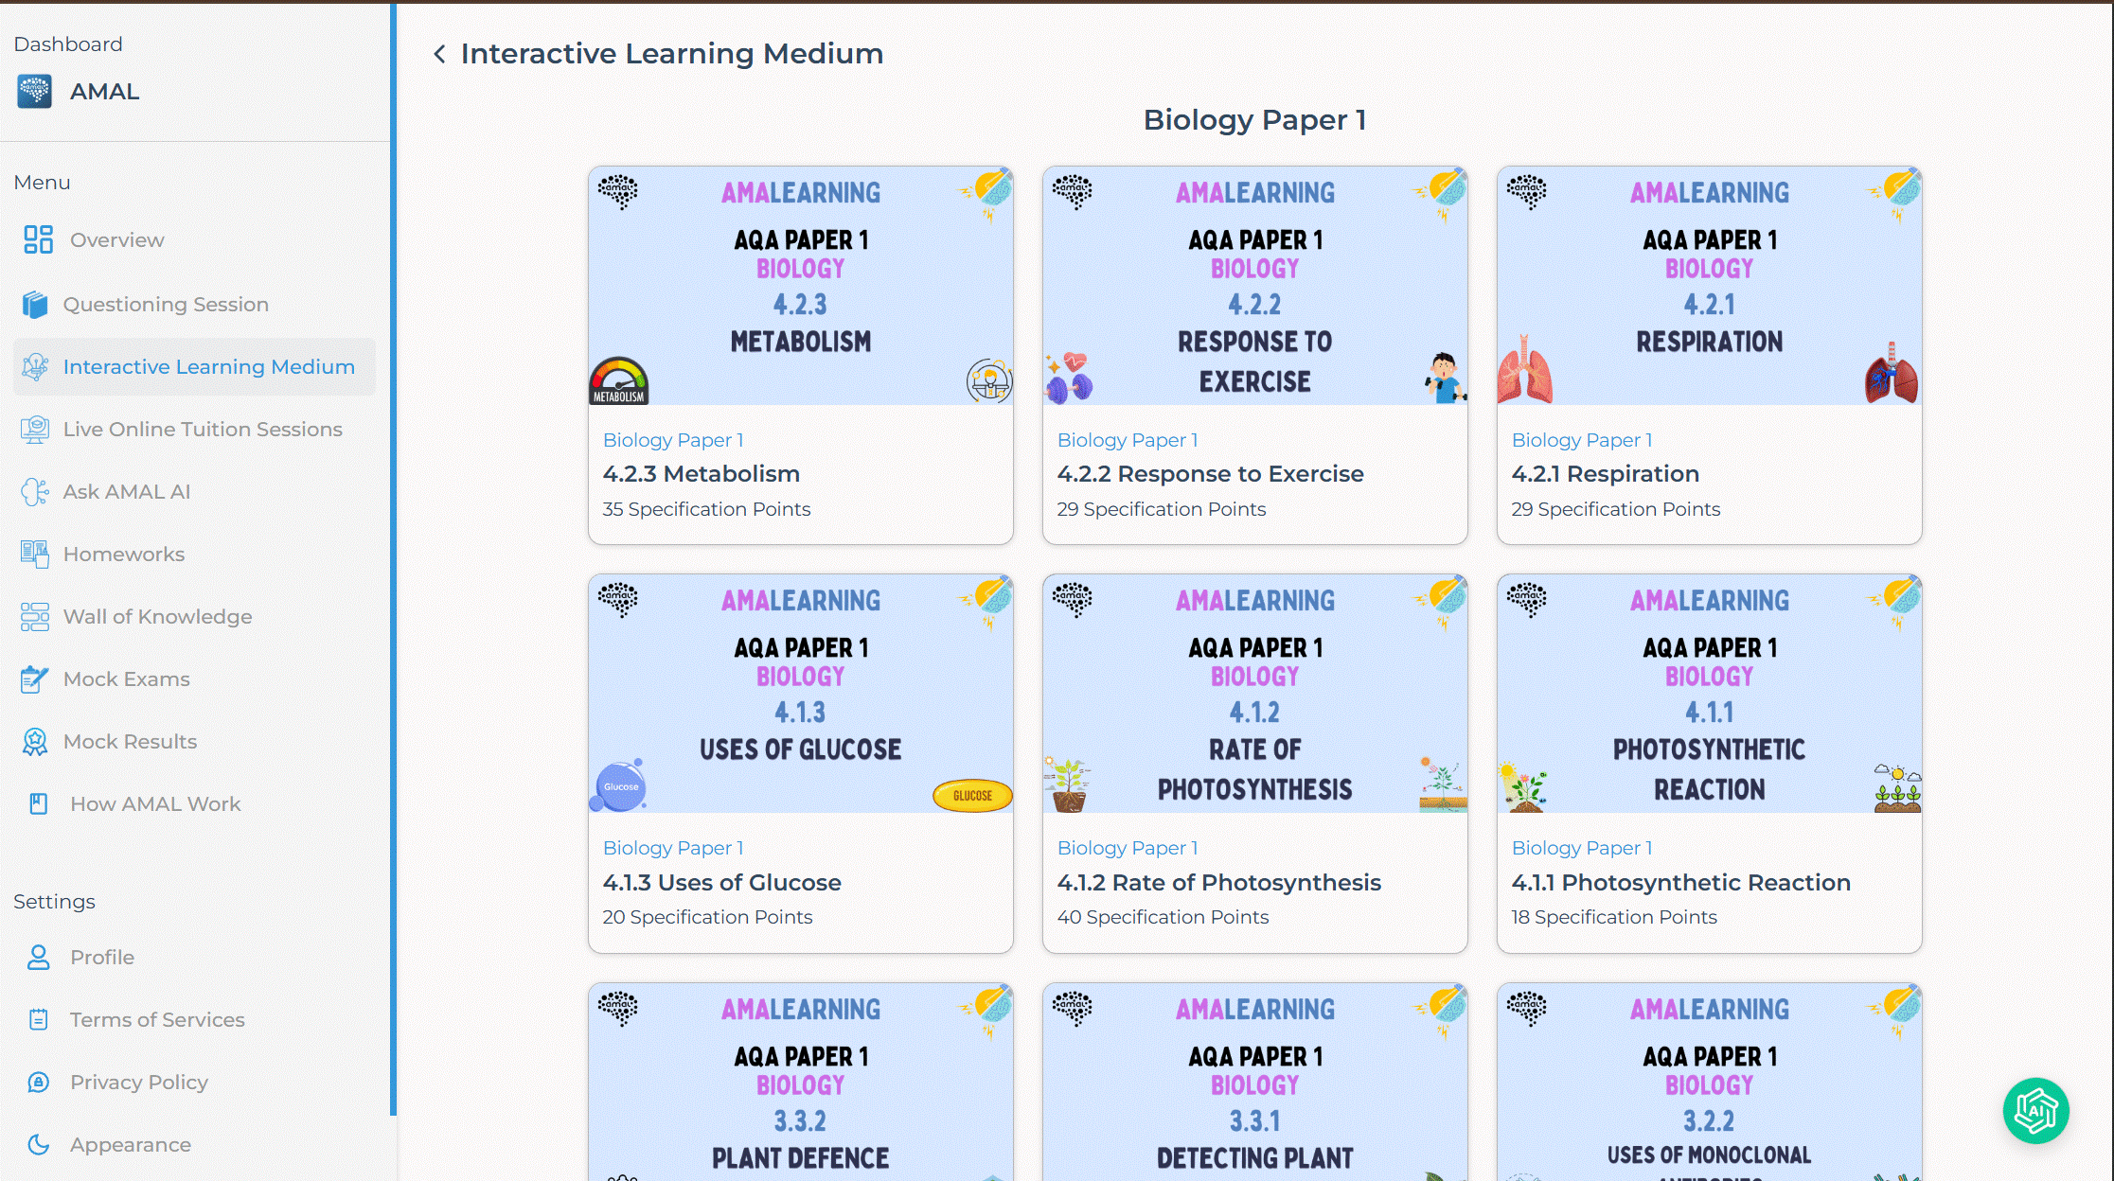
Task: Open the Overview menu item
Action: pyautogui.click(x=194, y=240)
